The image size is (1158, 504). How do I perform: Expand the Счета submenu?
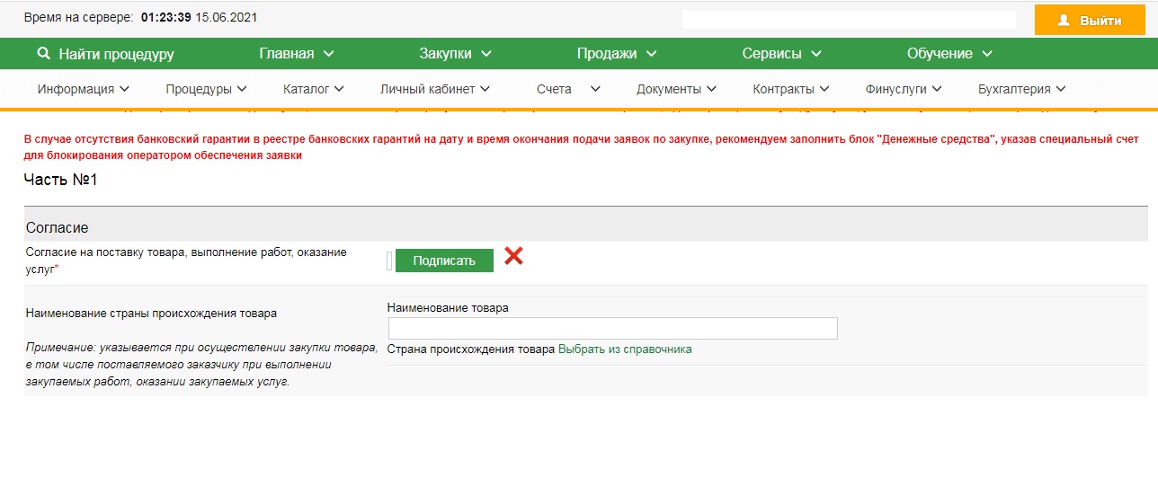pos(568,89)
